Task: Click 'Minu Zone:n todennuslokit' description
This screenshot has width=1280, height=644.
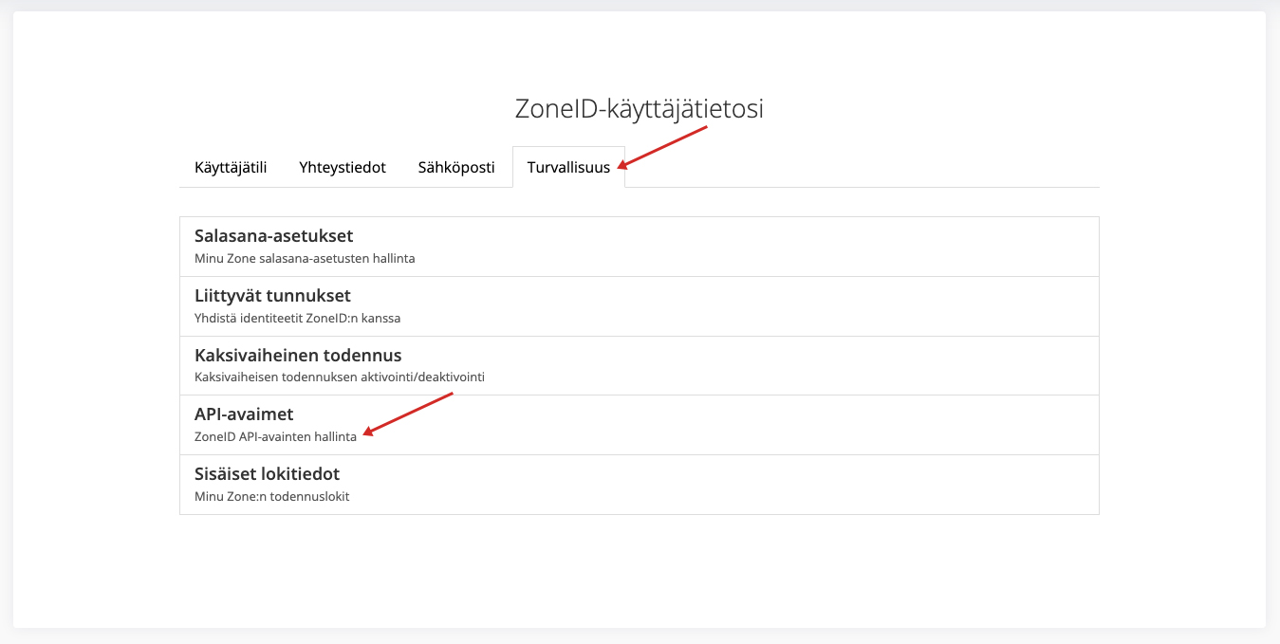Action: [271, 496]
